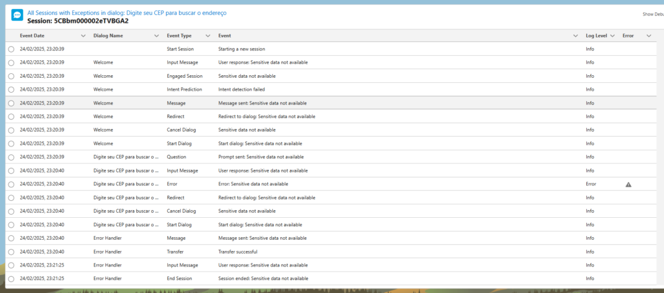This screenshot has width=664, height=293.
Task: Expand the Error column menu chevron
Action: 648,36
